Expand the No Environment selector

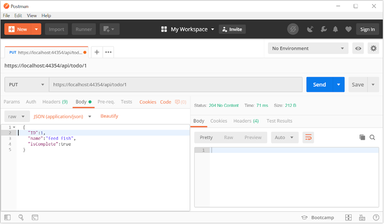tap(307, 48)
